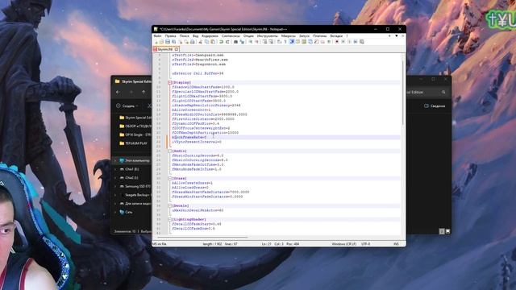Click Notepad++ vertical scrollbar thumb
The image size is (516, 290).
click(x=403, y=92)
